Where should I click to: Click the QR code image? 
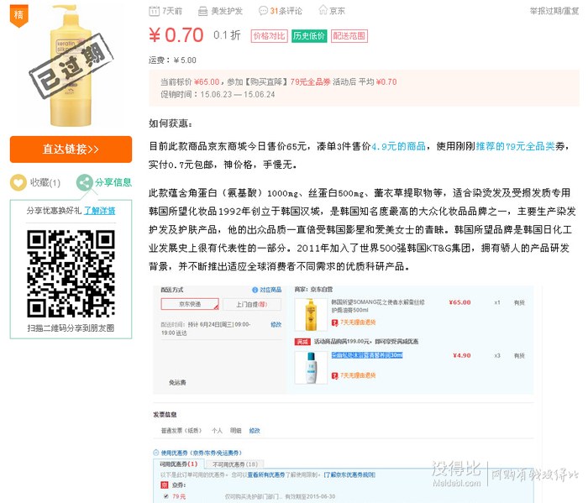pyautogui.click(x=71, y=274)
